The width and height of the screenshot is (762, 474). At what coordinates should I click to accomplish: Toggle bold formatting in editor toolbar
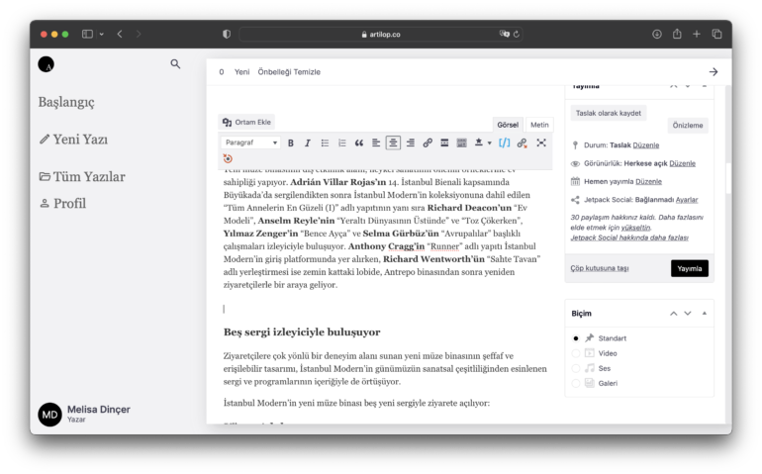pyautogui.click(x=291, y=142)
